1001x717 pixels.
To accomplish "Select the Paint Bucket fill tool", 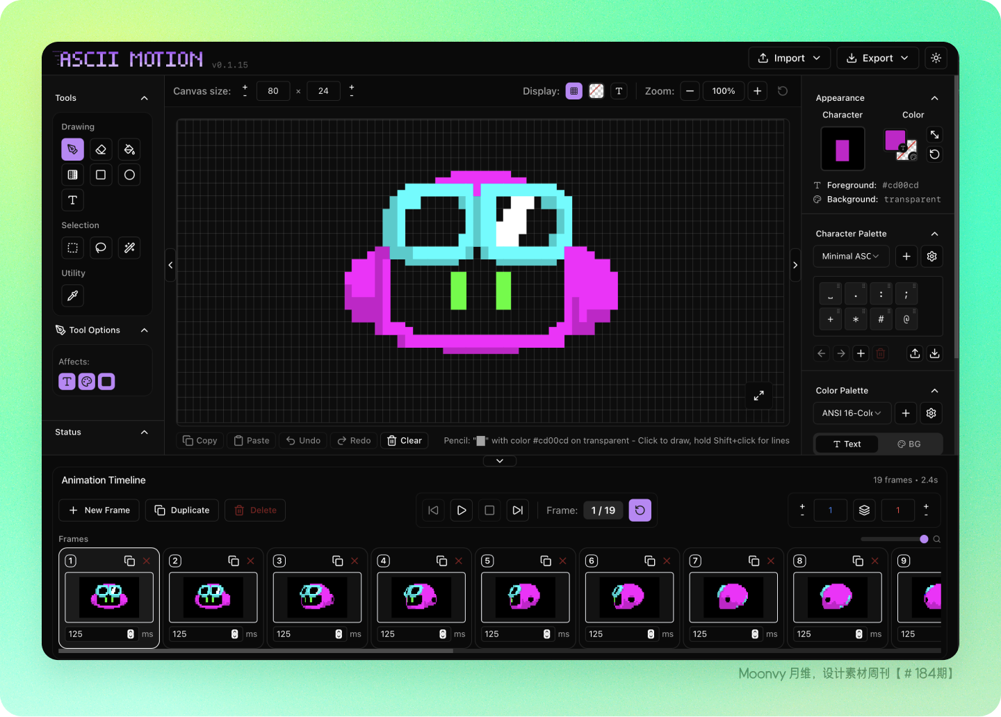I will tap(129, 150).
